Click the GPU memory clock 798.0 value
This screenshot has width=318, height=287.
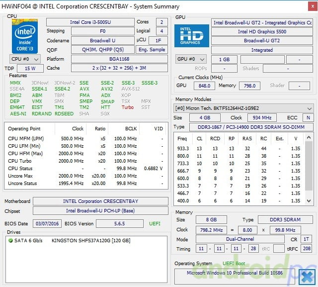pyautogui.click(x=249, y=86)
